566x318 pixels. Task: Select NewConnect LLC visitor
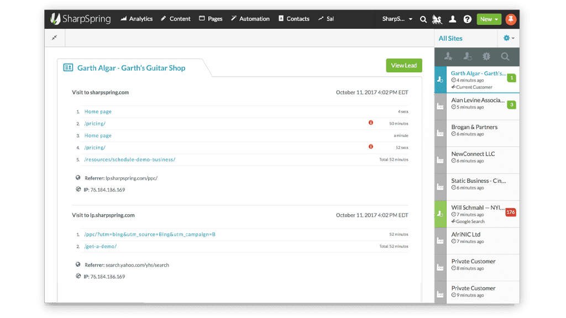coord(477,161)
